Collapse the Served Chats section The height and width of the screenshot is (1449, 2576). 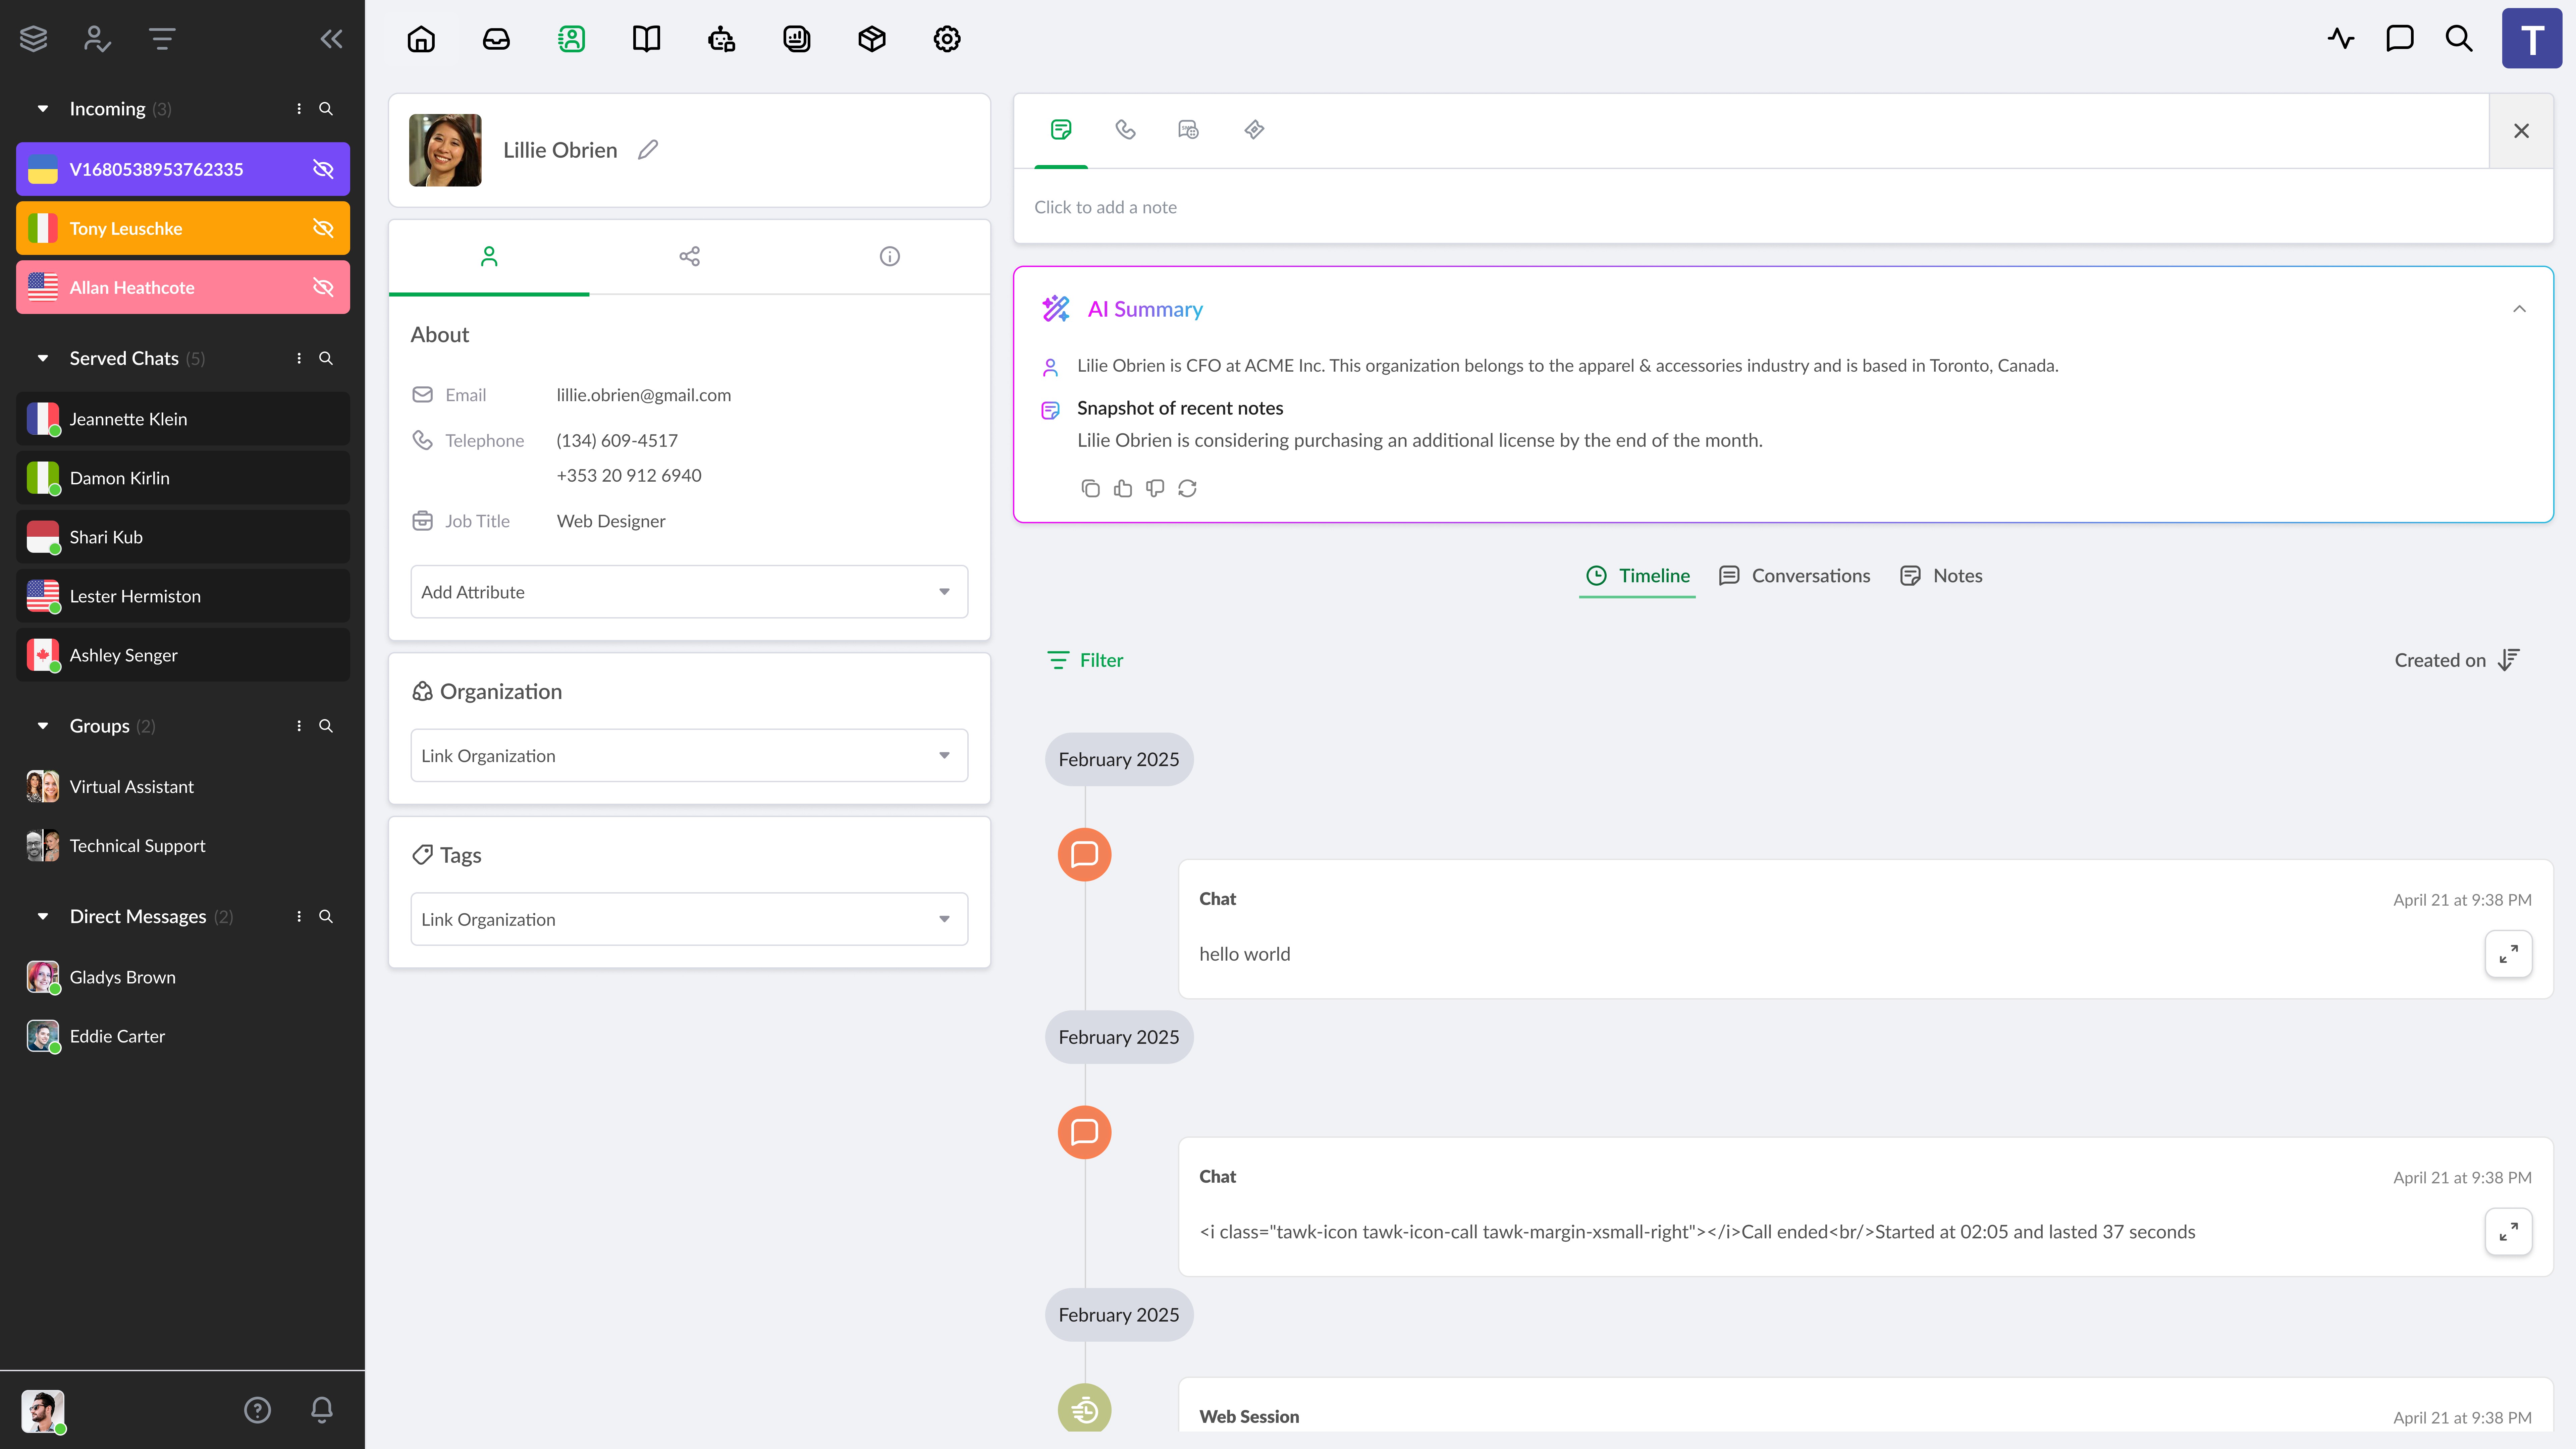tap(43, 358)
